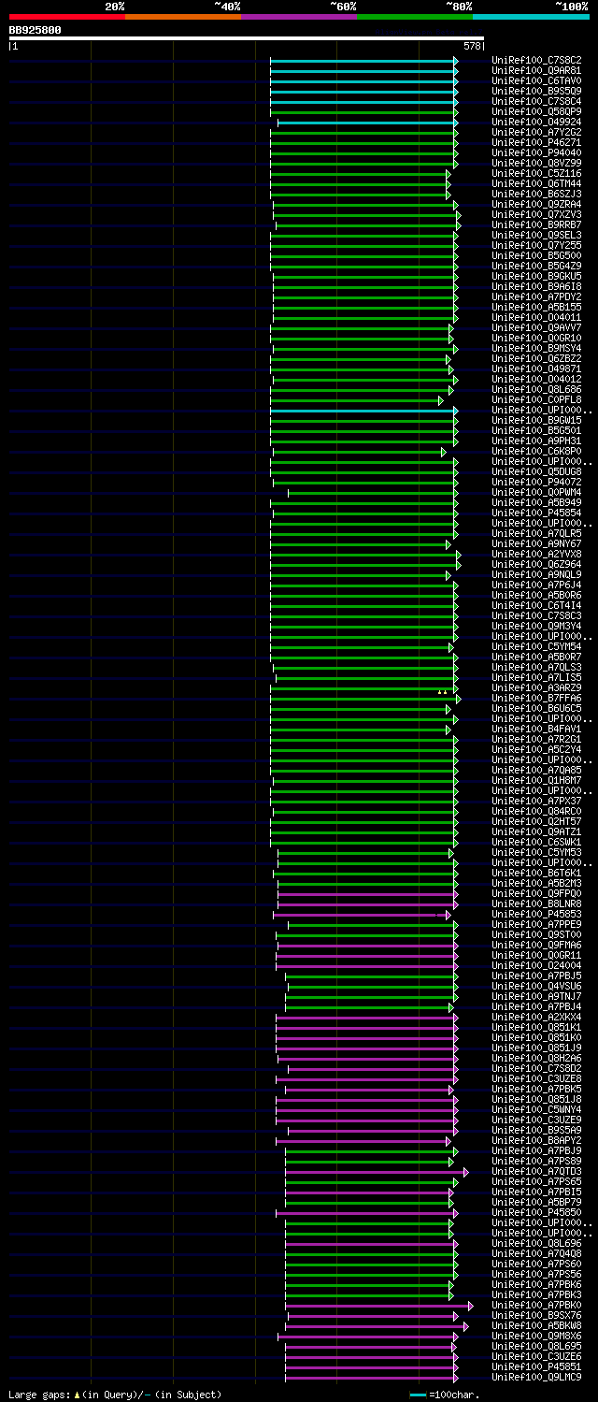Click label UniRef100_Q84RC0
The width and height of the screenshot is (598, 1402).
536,812
